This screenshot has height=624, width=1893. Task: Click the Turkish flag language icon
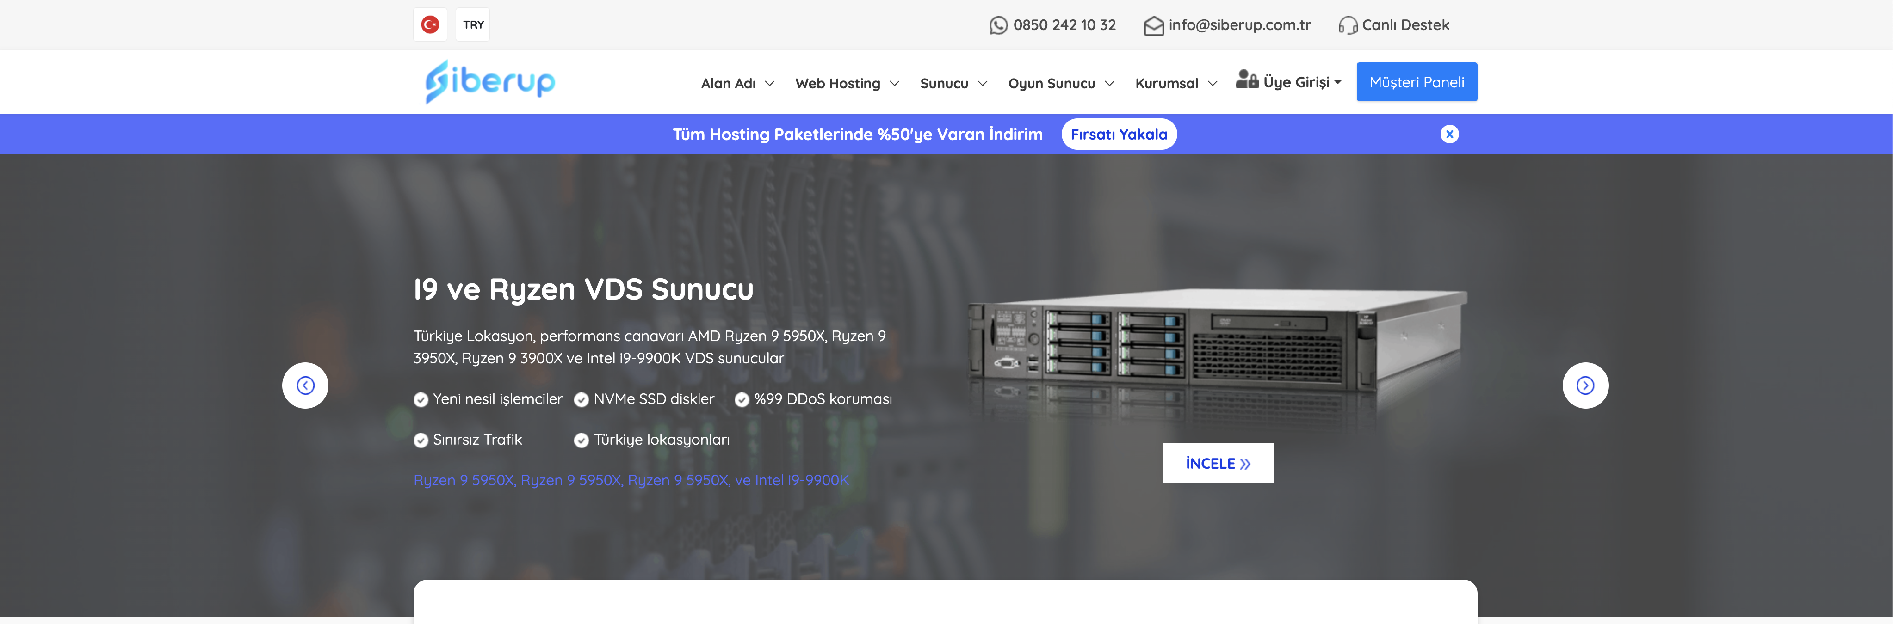point(430,25)
